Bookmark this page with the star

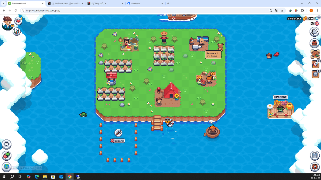pyautogui.click(x=282, y=10)
